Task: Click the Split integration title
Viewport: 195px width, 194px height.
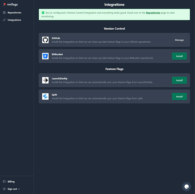Action: tap(54, 95)
